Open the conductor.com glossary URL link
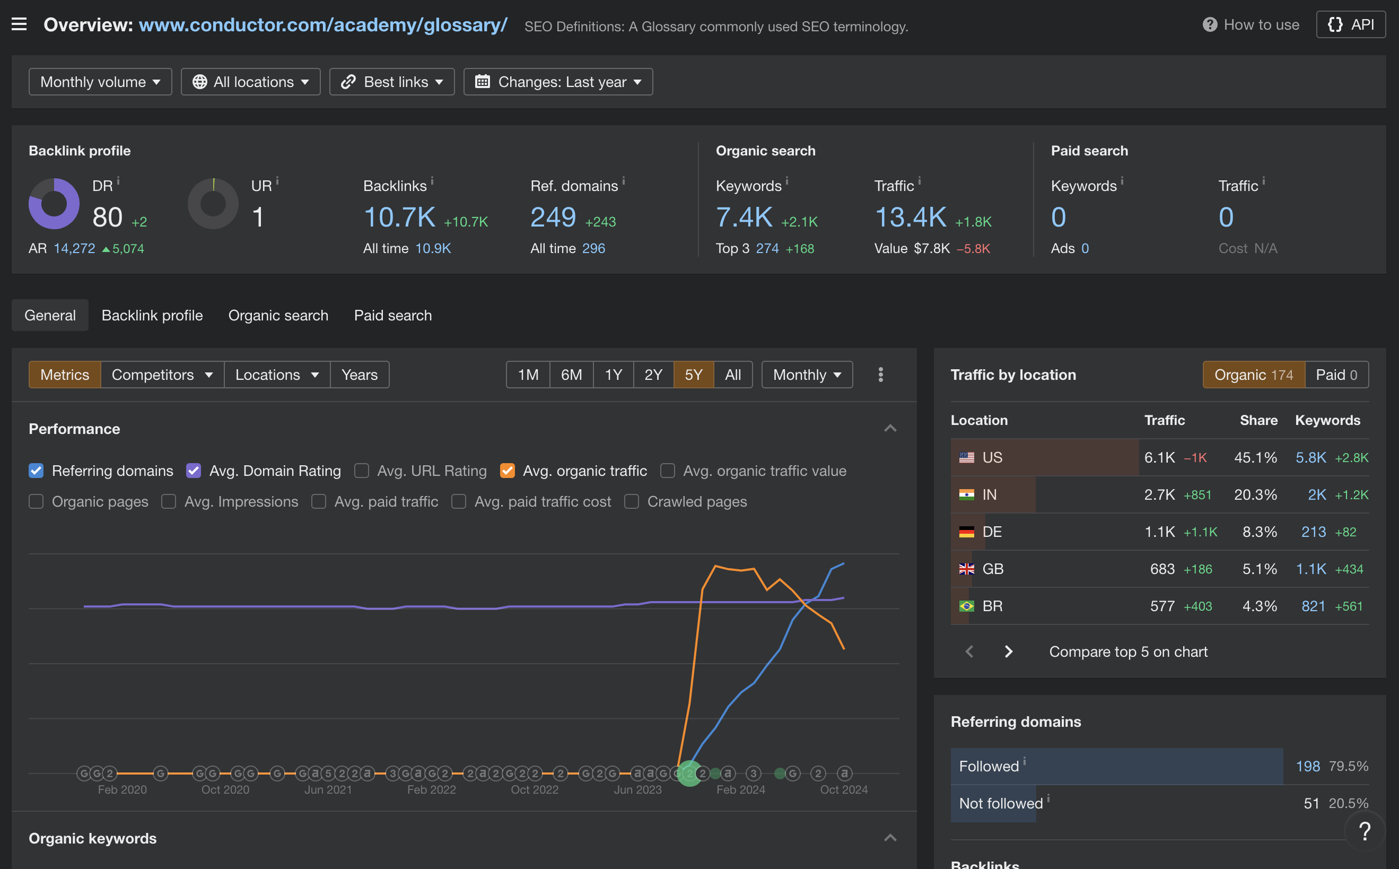This screenshot has height=869, width=1399. (323, 25)
